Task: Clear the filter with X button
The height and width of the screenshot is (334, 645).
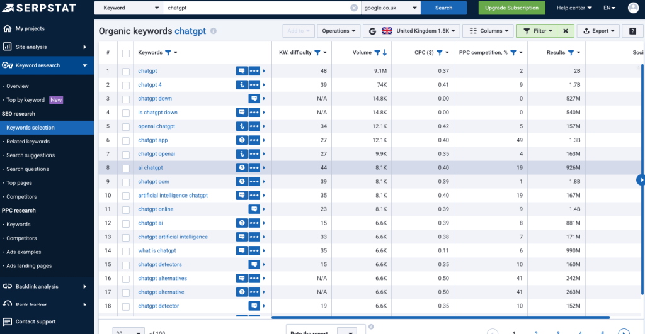Action: pyautogui.click(x=566, y=31)
